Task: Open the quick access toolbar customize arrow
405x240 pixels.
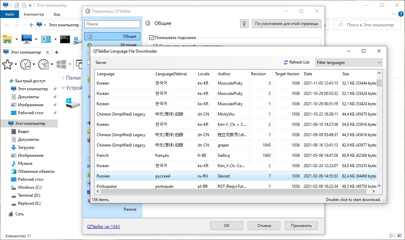Action: coord(30,5)
